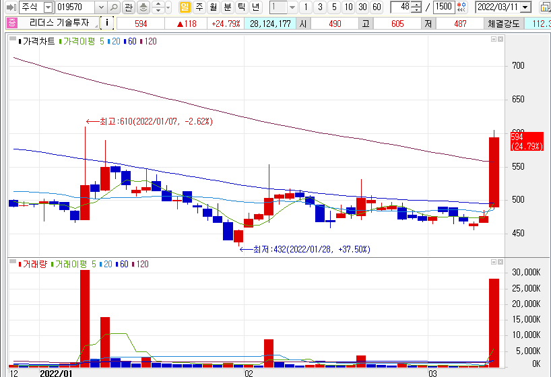This screenshot has height=377, width=551.
Task: Click the opening price value 490
Action: tap(335, 24)
